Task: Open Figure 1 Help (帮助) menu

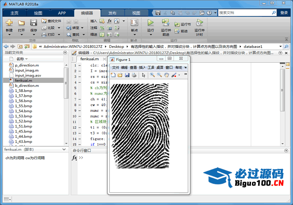Action: (178, 68)
